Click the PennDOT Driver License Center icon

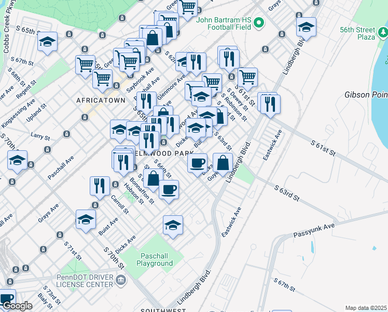click(121, 281)
